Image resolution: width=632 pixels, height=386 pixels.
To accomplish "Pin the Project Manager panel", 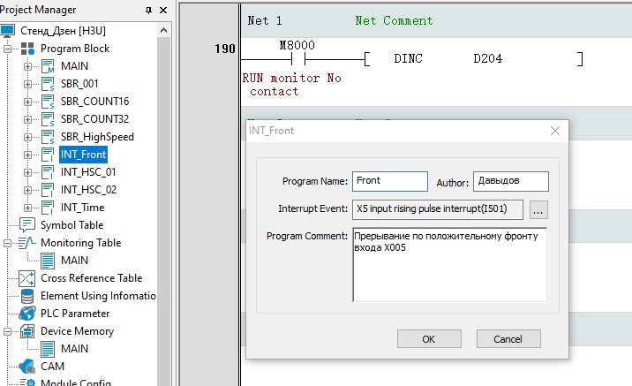I will click(x=148, y=10).
